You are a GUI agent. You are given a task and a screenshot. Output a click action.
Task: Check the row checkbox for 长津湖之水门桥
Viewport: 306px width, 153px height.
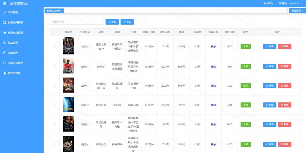[x=54, y=86]
